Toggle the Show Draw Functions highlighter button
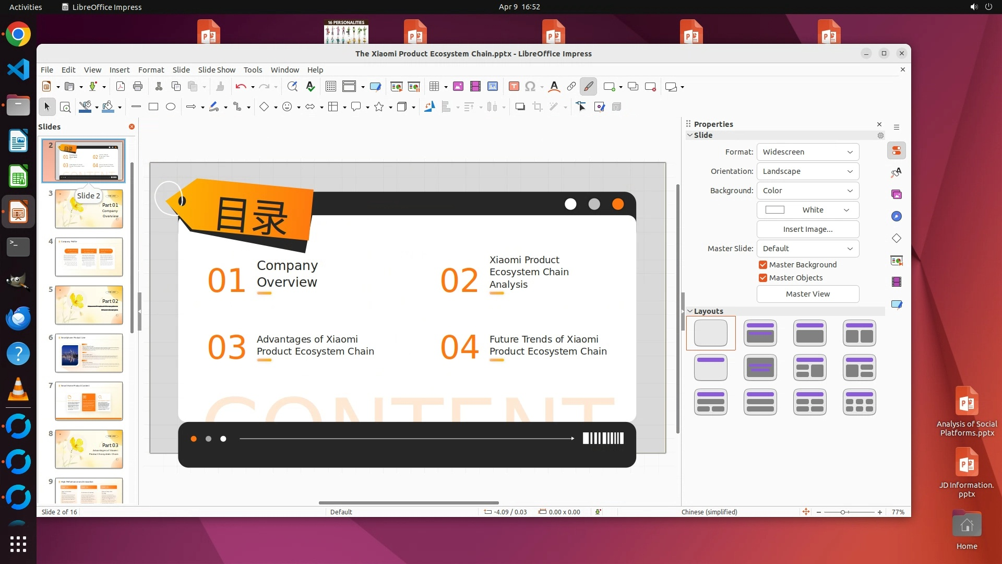Viewport: 1002px width, 564px height. tap(588, 87)
